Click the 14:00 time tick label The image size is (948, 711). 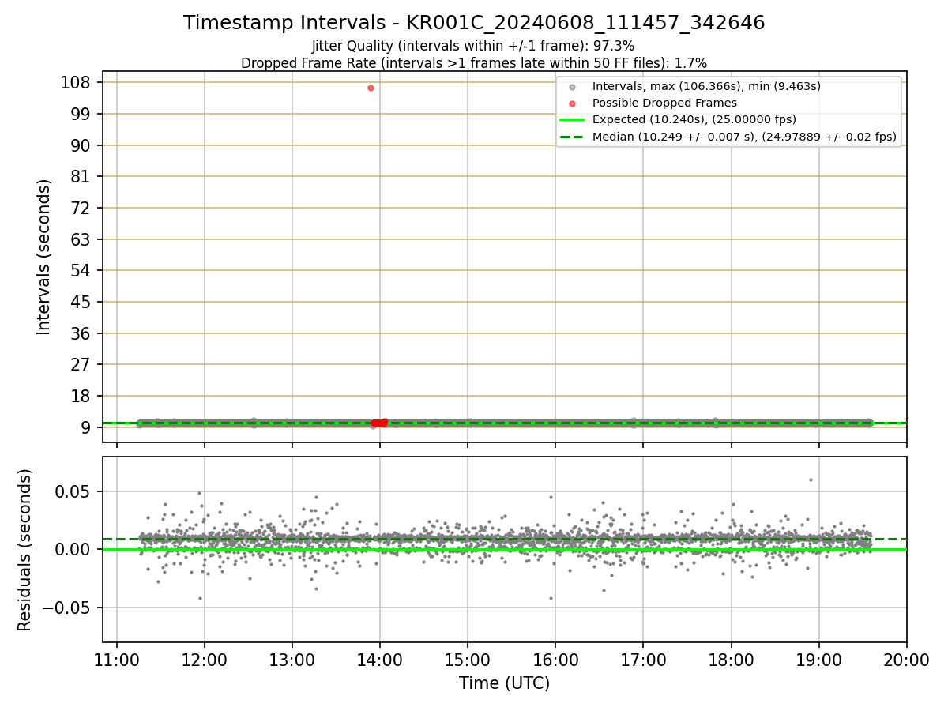(x=380, y=660)
